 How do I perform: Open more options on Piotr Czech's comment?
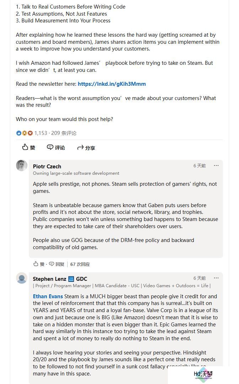click(216, 166)
